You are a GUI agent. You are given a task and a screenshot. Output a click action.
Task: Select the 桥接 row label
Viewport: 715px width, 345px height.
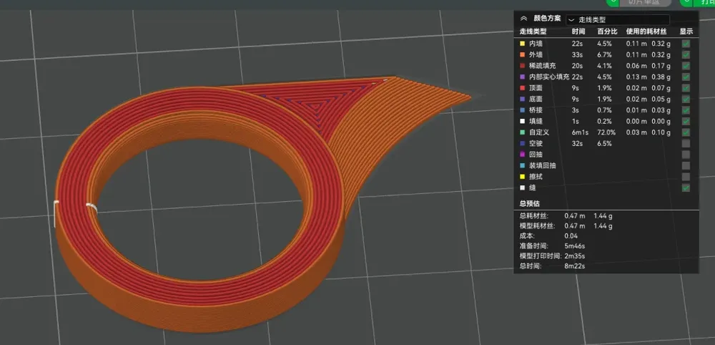(x=536, y=110)
